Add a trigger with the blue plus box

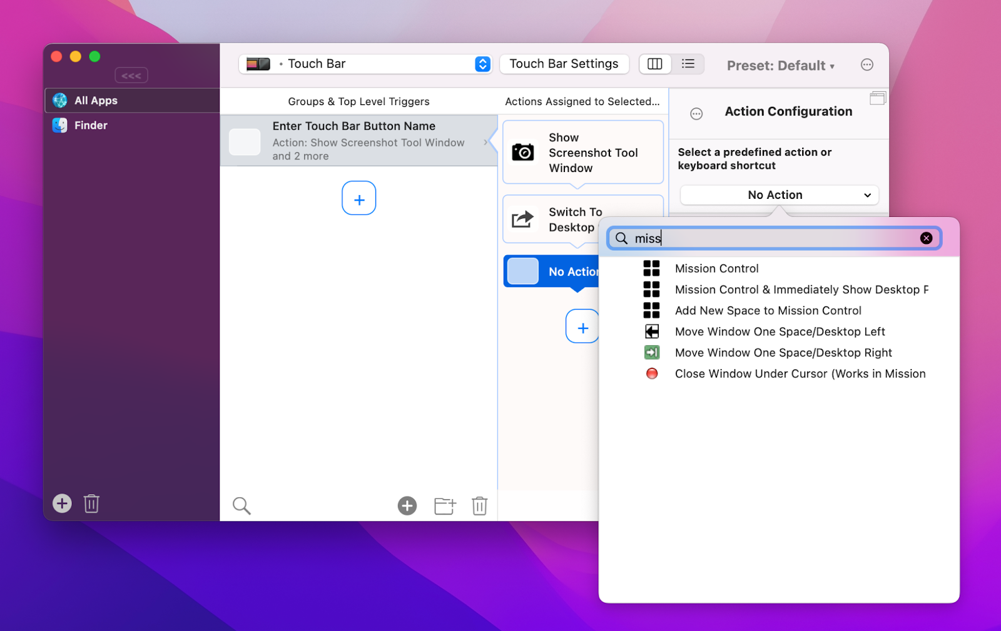tap(359, 198)
